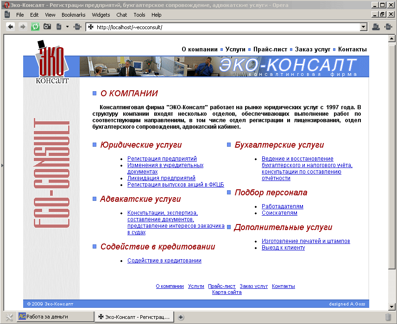The image size is (397, 324).
Task: Switch to 'Эко-Консалт - Регистрац…' tab
Action: point(134,317)
